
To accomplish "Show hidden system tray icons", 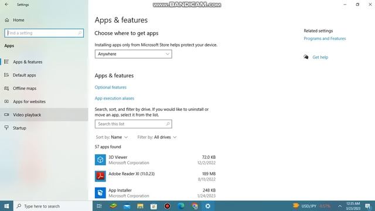I will click(x=340, y=206).
